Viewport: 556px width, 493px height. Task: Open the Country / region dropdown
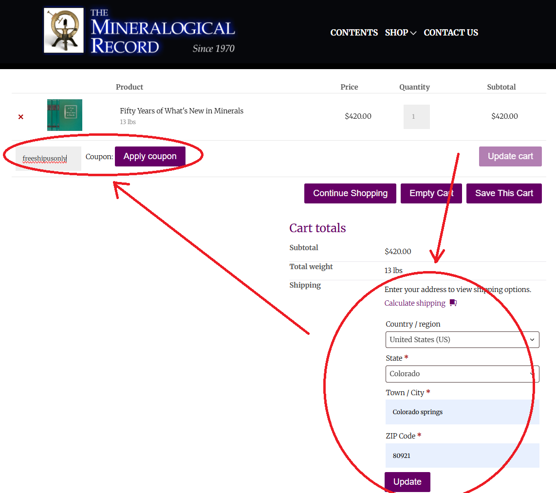click(x=463, y=340)
